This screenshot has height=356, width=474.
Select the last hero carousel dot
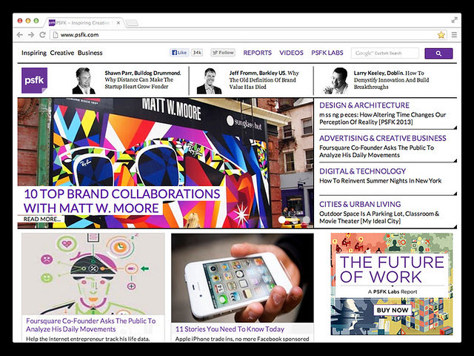click(306, 220)
